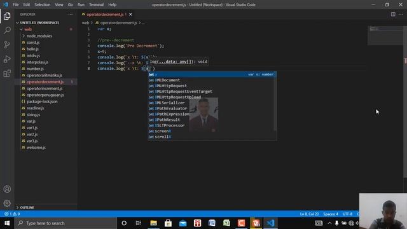The image size is (407, 229).
Task: Open operatorpenugasan.js in explorer
Action: tap(45, 95)
